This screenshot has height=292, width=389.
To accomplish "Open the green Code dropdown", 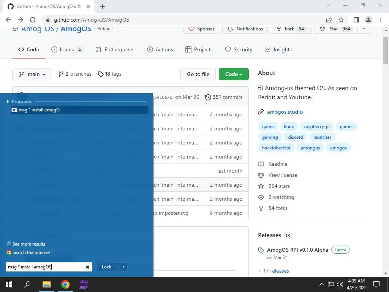I will 234,74.
